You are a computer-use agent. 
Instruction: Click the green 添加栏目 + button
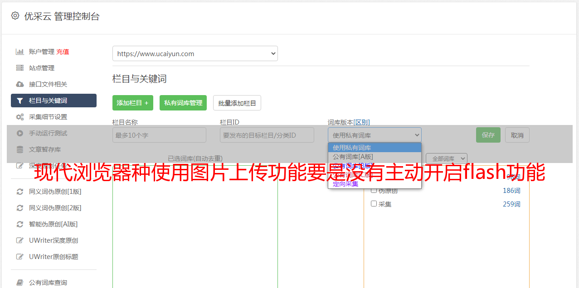pyautogui.click(x=133, y=103)
